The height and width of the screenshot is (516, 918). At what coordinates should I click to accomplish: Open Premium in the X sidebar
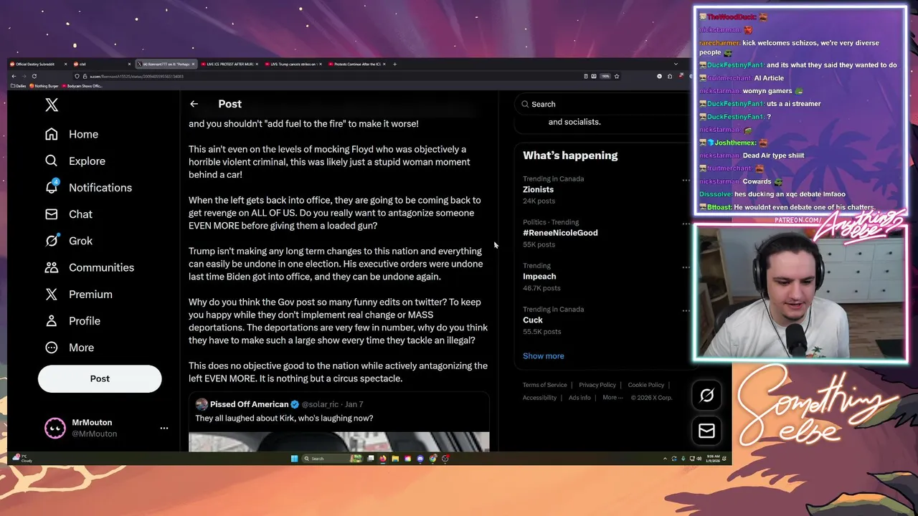78,295
